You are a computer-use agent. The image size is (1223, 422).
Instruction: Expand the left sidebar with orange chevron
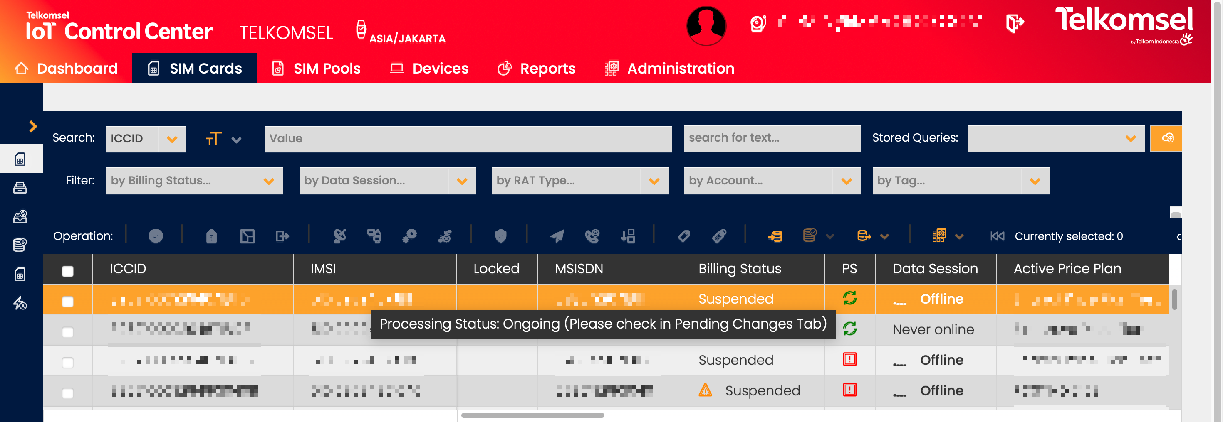point(32,126)
